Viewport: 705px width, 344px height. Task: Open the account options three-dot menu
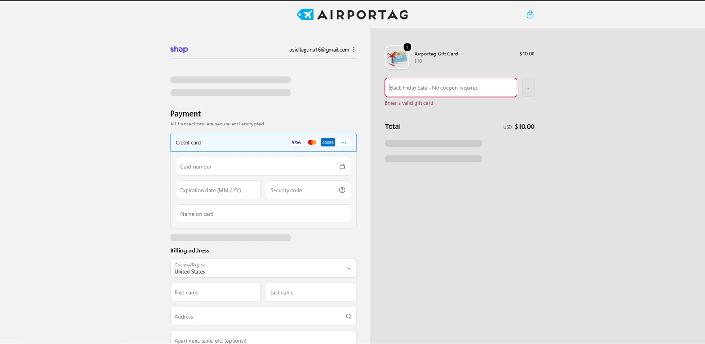pos(354,50)
